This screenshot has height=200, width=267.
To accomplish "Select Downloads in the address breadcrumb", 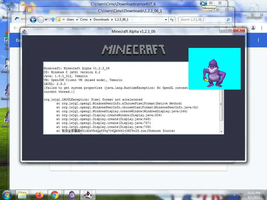I will [101, 20].
